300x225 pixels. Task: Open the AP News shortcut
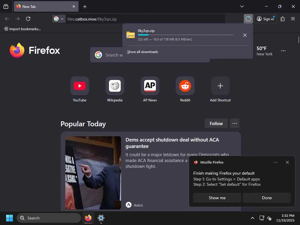pos(150,89)
